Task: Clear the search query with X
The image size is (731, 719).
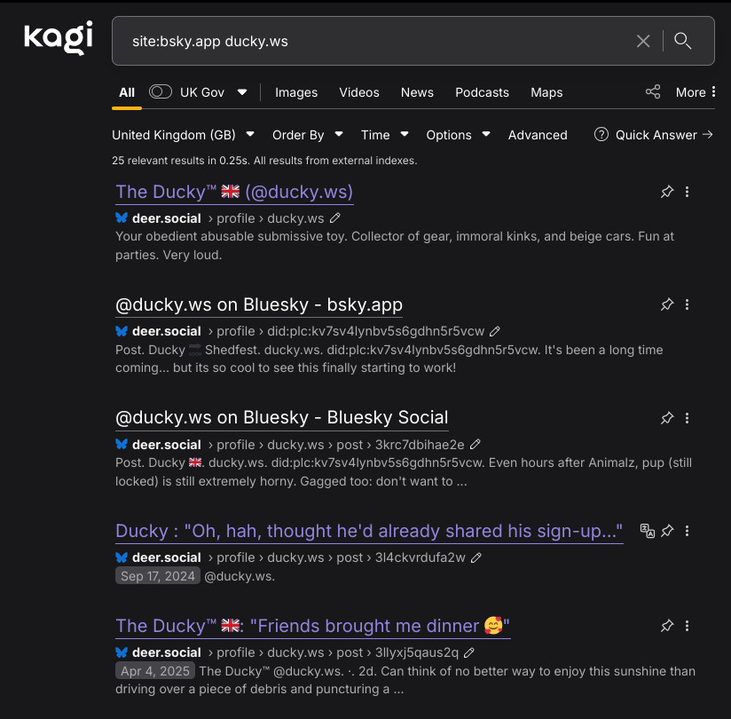Action: [643, 41]
